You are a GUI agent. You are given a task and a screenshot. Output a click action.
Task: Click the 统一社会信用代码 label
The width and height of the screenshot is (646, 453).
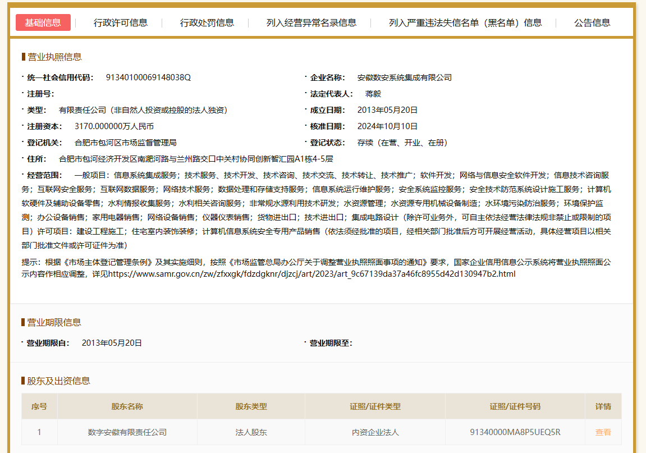[60, 77]
